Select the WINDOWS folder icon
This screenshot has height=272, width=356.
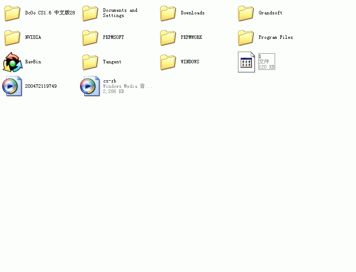(168, 62)
